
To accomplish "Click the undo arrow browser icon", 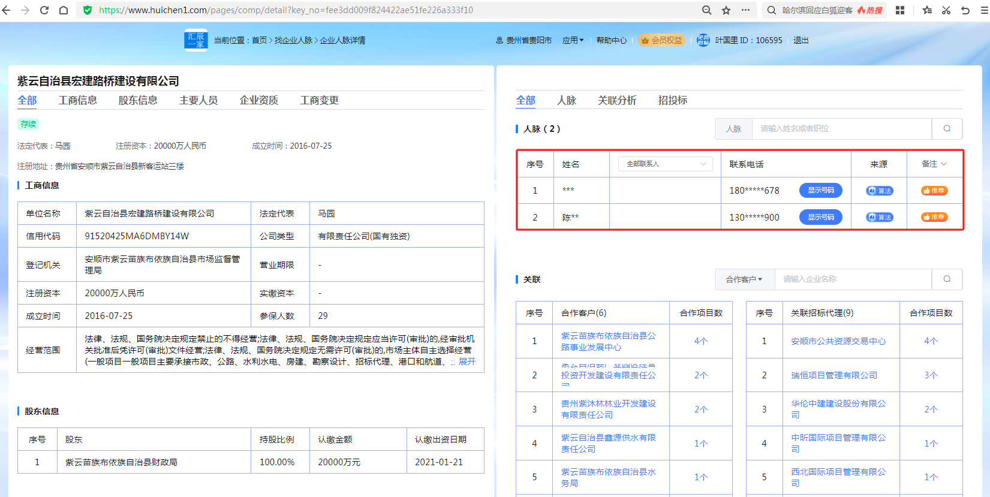I will 965,10.
